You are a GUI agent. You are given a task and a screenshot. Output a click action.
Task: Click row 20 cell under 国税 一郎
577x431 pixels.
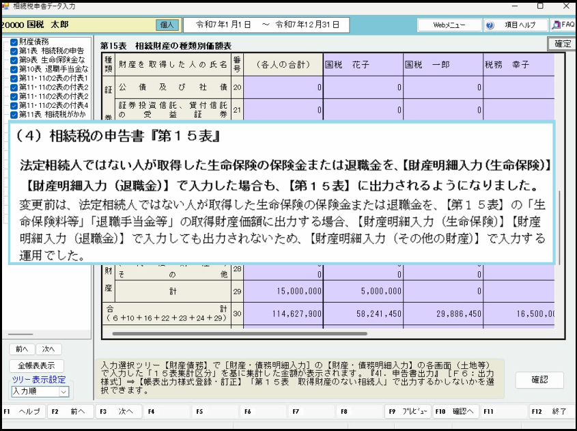tap(443, 87)
